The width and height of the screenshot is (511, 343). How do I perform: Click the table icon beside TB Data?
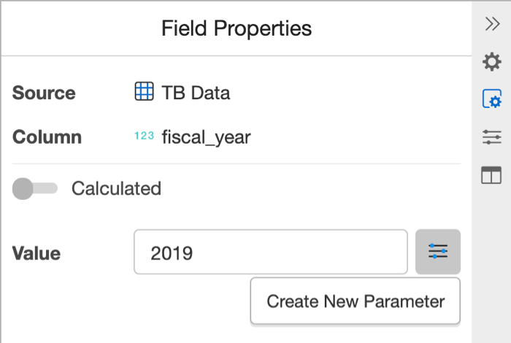pos(144,91)
